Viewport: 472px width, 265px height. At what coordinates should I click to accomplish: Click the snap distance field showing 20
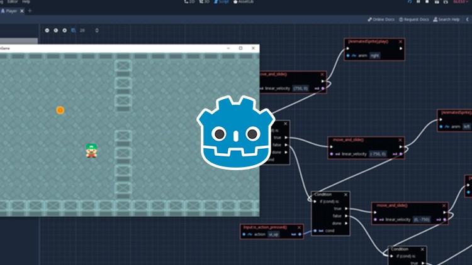(x=82, y=30)
